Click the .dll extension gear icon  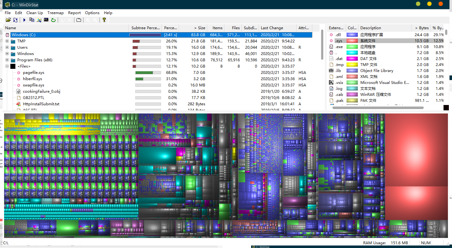pyautogui.click(x=331, y=35)
